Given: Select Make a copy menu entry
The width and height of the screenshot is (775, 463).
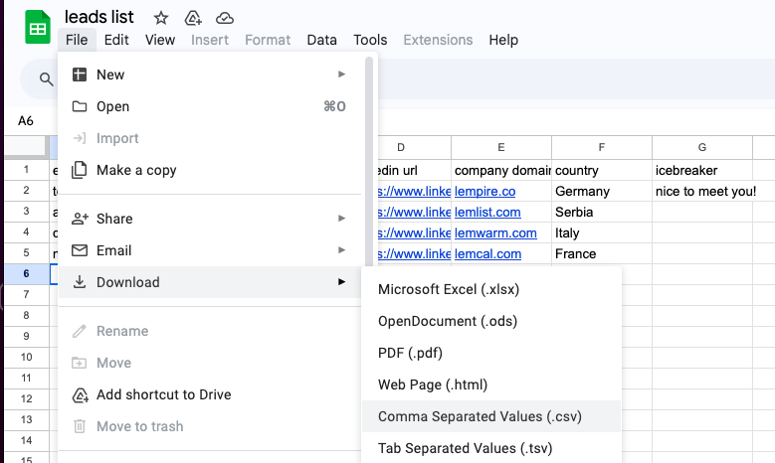Looking at the screenshot, I should click(136, 170).
